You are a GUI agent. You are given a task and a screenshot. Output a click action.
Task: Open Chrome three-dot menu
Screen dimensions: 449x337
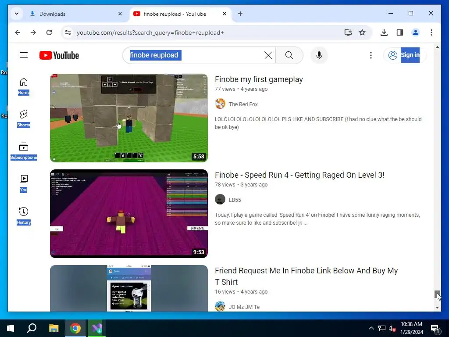pyautogui.click(x=431, y=32)
